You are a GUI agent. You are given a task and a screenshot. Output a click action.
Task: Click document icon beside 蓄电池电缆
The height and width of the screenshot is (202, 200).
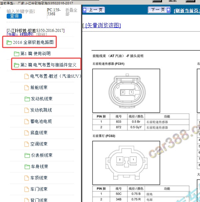coord(27,122)
